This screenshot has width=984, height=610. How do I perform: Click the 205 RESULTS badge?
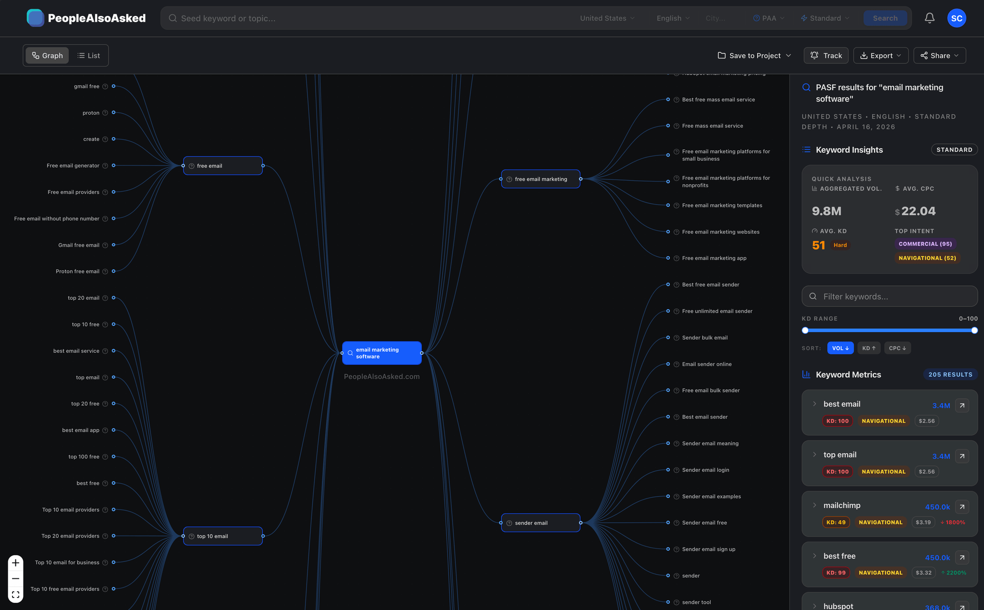point(950,374)
